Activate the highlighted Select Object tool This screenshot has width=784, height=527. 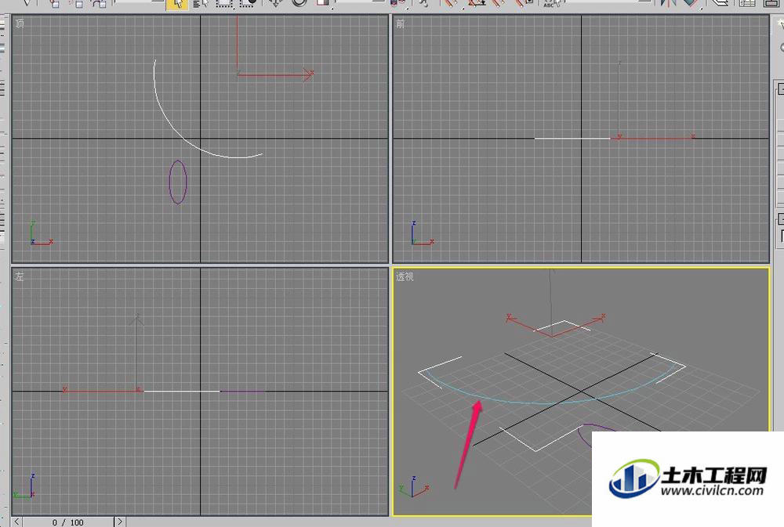click(177, 4)
